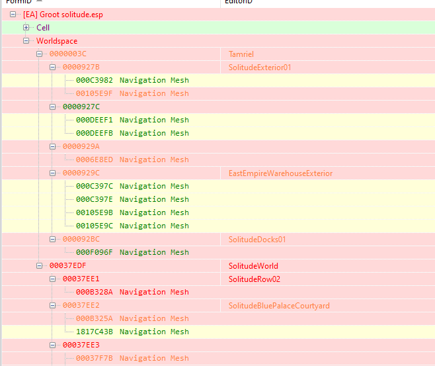Select record 000092BC
The width and height of the screenshot is (435, 366).
pyautogui.click(x=81, y=239)
